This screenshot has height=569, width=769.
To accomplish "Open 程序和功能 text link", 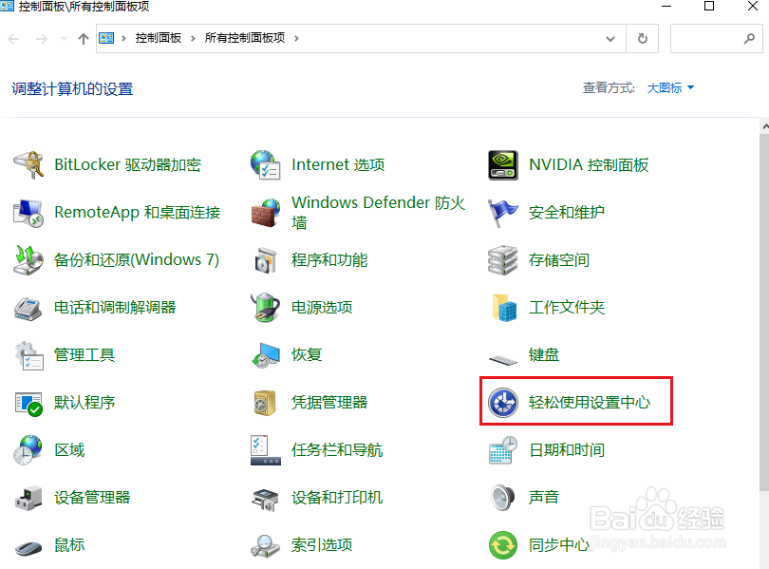I will [x=329, y=260].
